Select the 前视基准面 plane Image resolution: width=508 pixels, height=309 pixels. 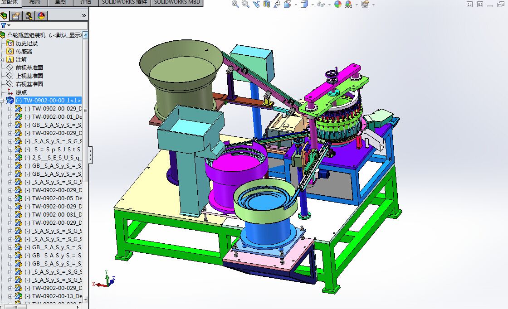[x=29, y=68]
